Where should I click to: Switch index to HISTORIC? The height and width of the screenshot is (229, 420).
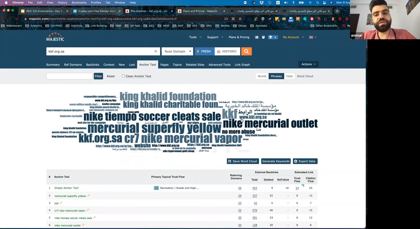227,51
